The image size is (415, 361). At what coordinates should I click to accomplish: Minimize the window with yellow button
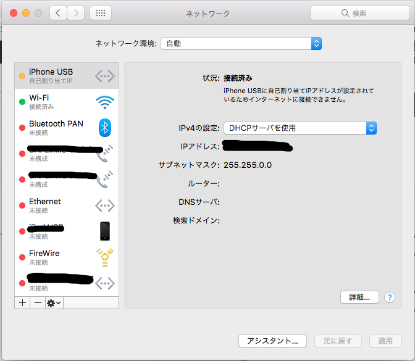pyautogui.click(x=26, y=13)
